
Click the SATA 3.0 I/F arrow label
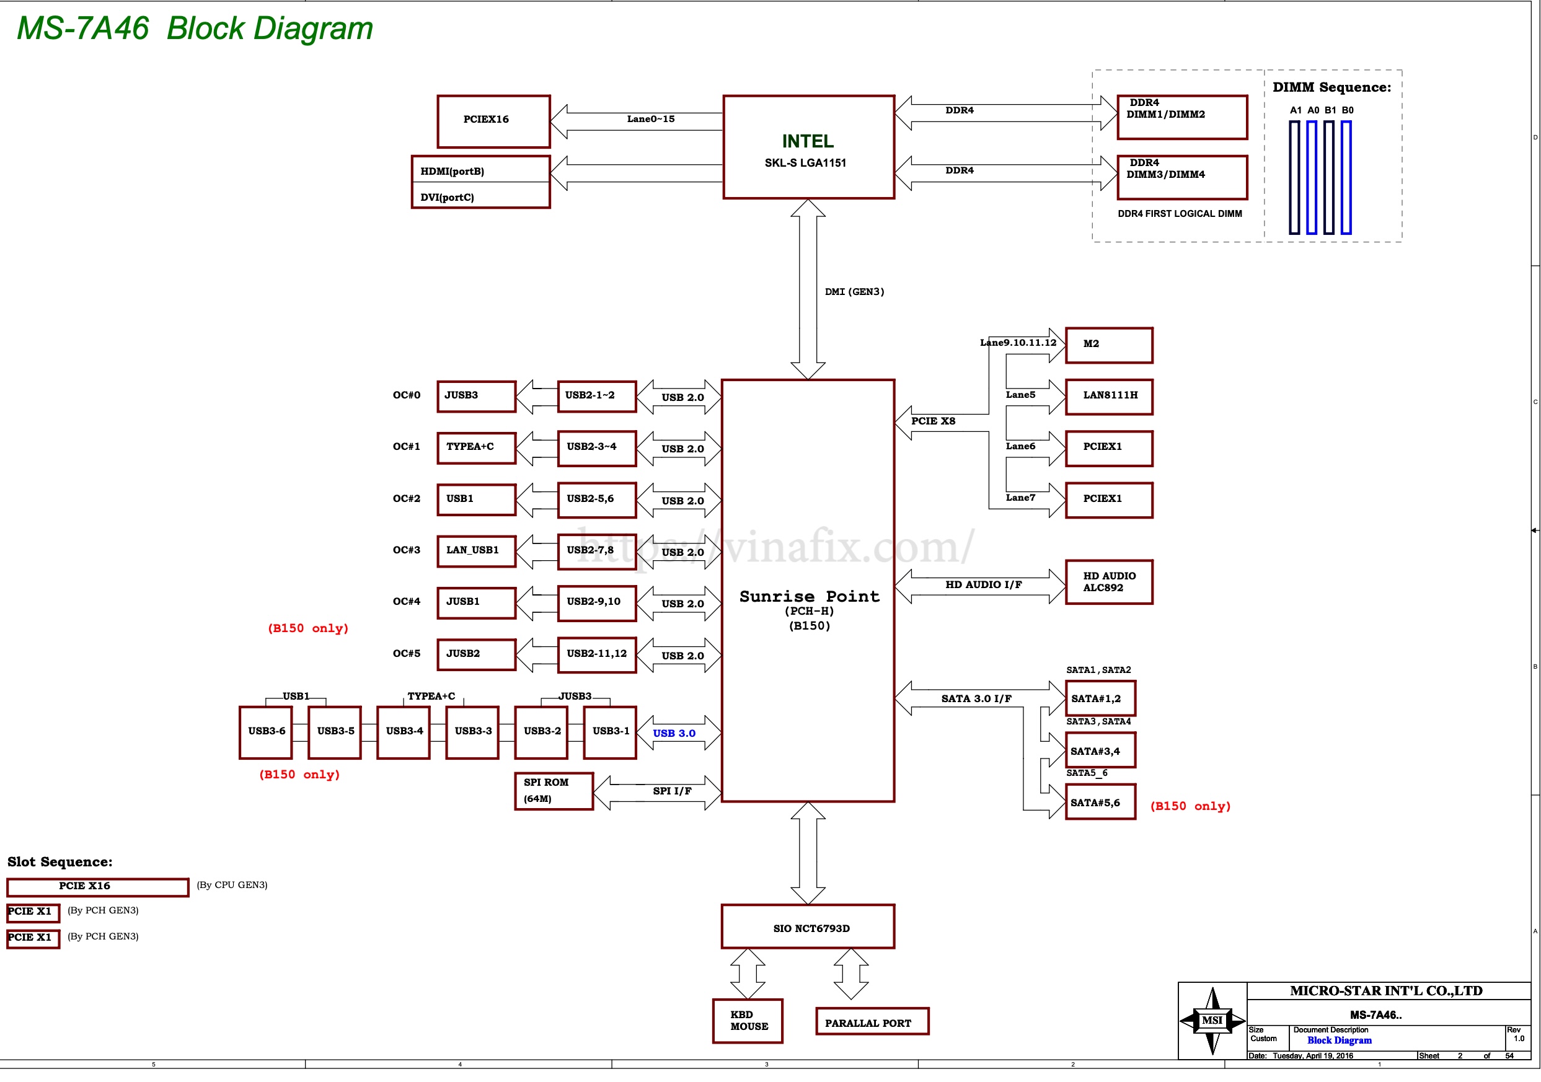click(x=976, y=699)
